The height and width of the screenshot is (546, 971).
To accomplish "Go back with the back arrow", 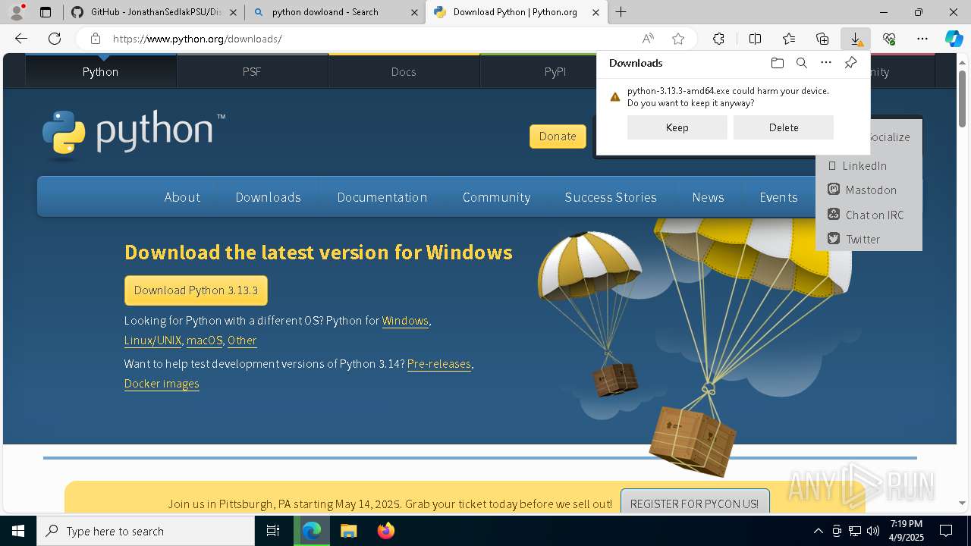I will (x=21, y=39).
